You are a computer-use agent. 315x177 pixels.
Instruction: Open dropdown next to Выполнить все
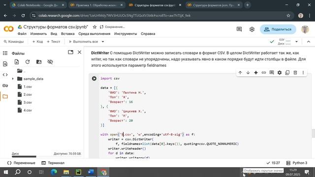click(x=103, y=41)
